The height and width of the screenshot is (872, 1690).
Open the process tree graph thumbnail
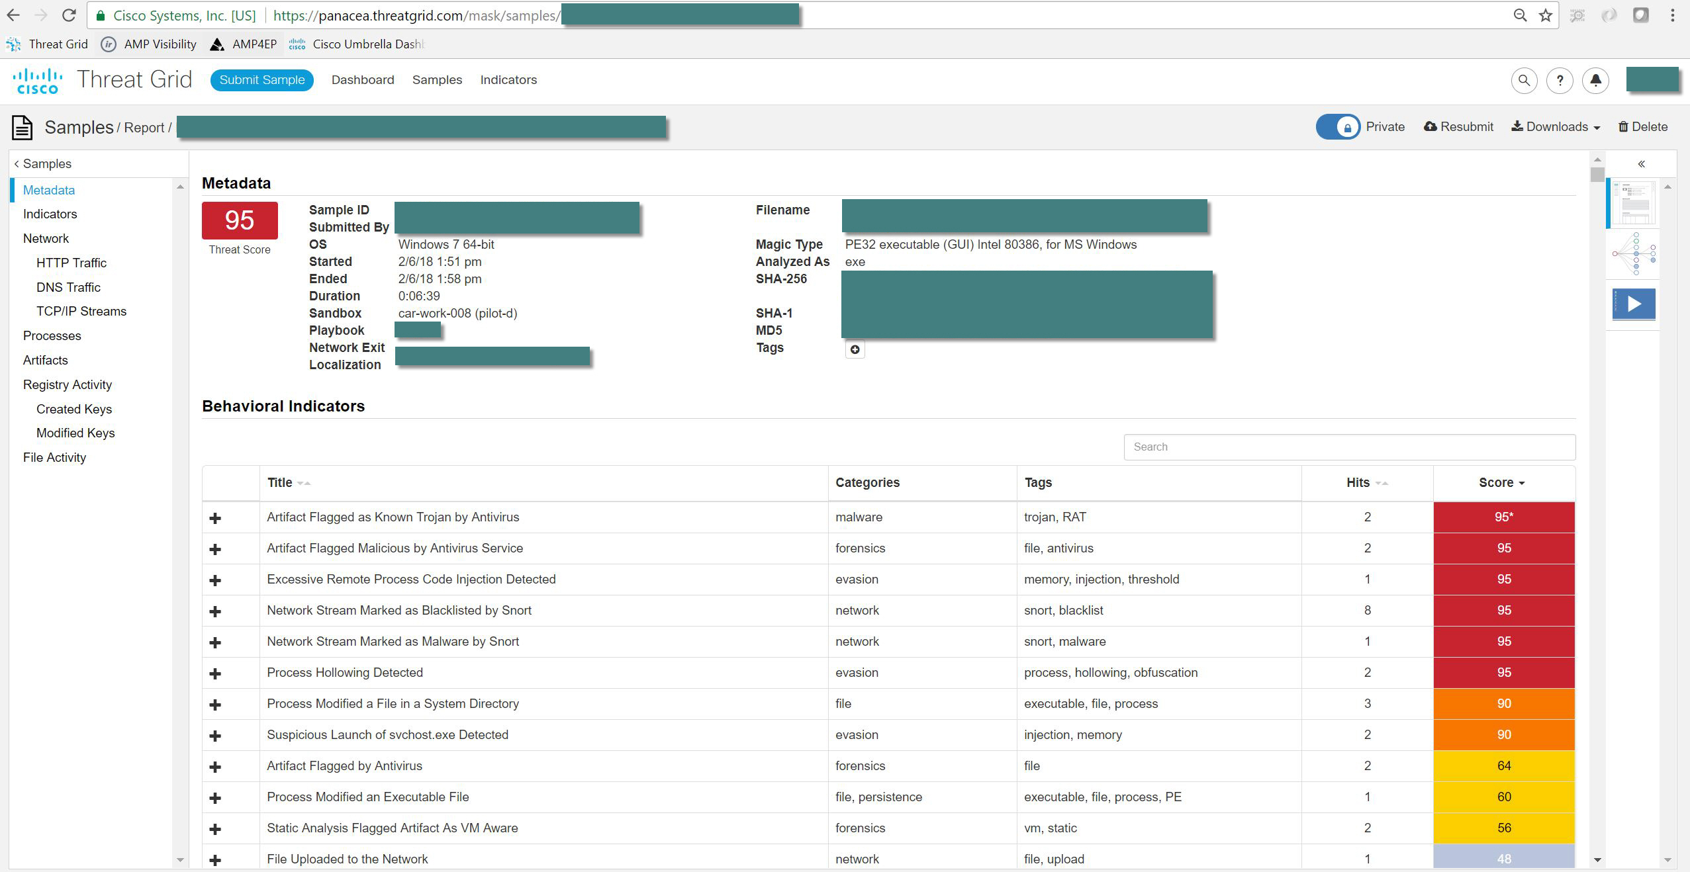pos(1634,254)
